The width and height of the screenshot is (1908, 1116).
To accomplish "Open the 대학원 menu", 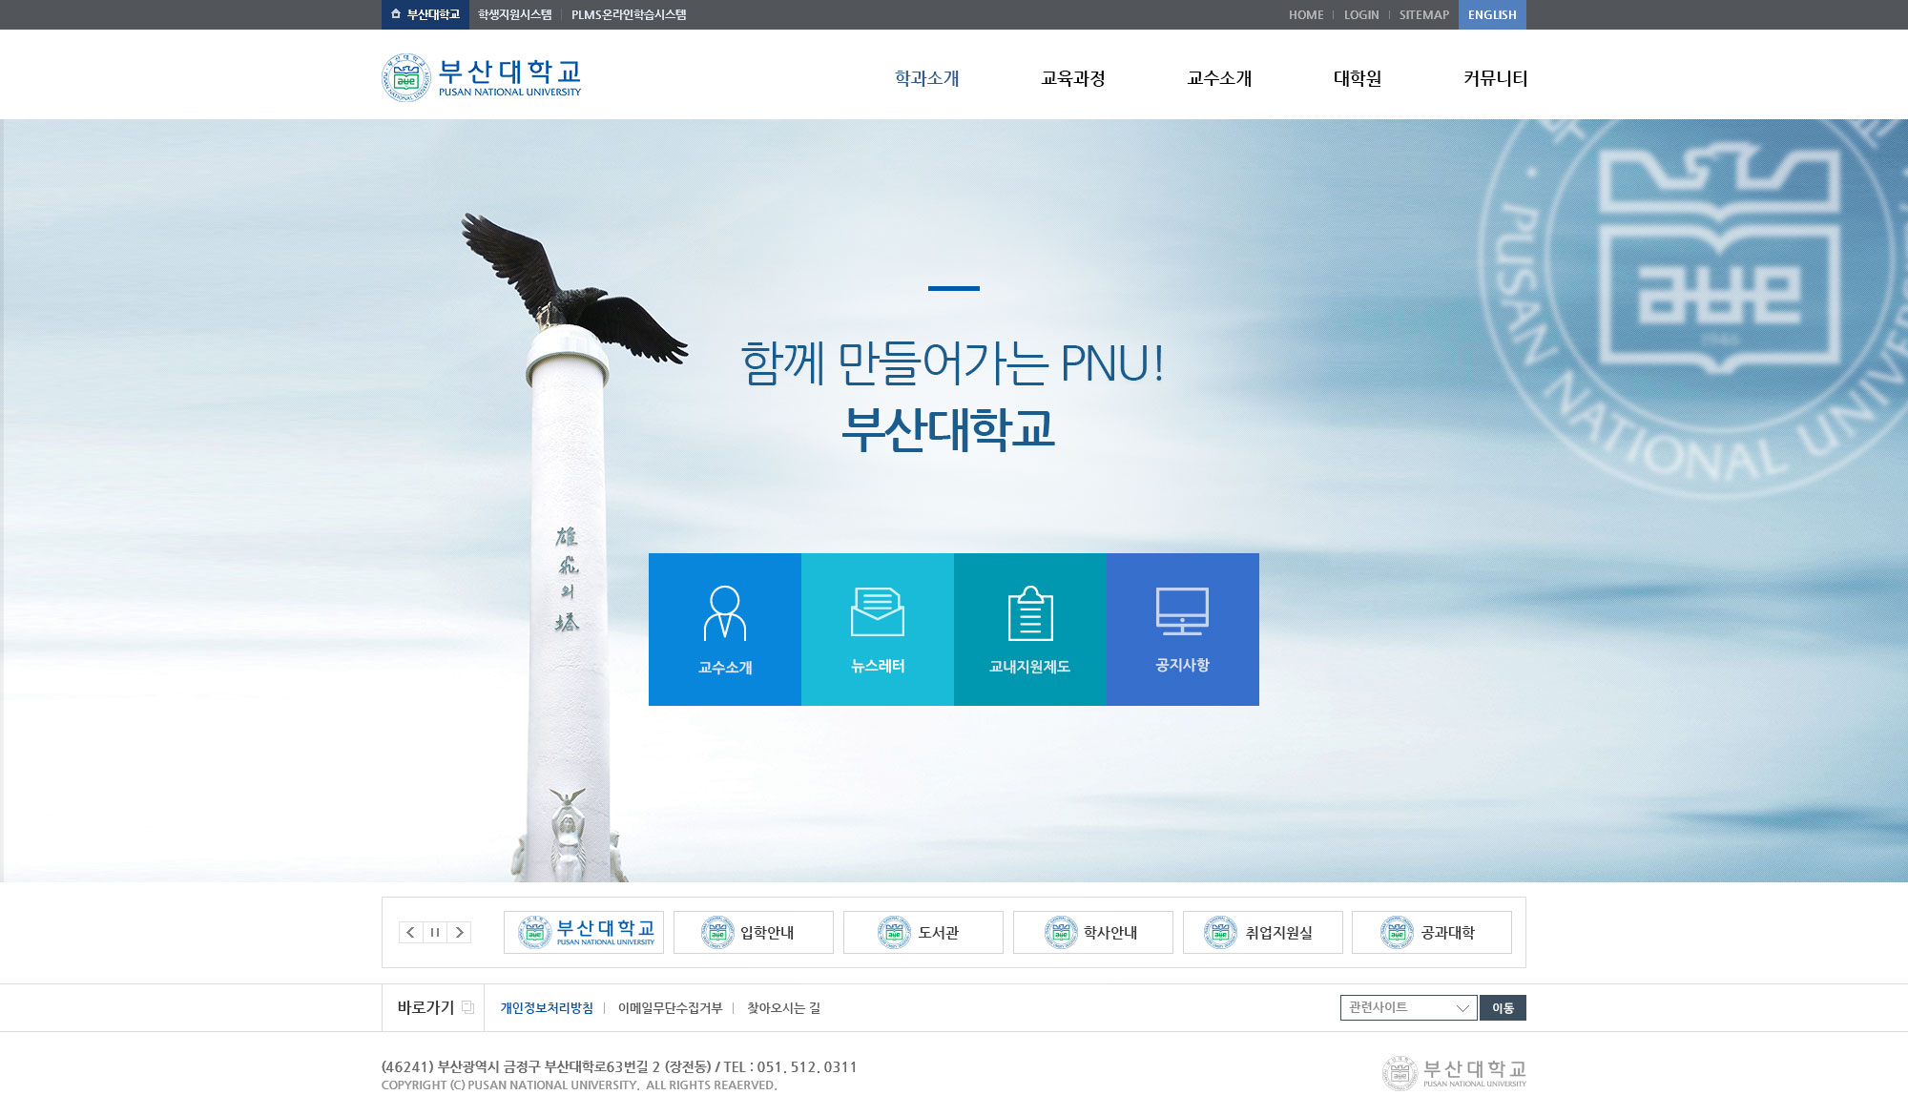I will coord(1357,78).
